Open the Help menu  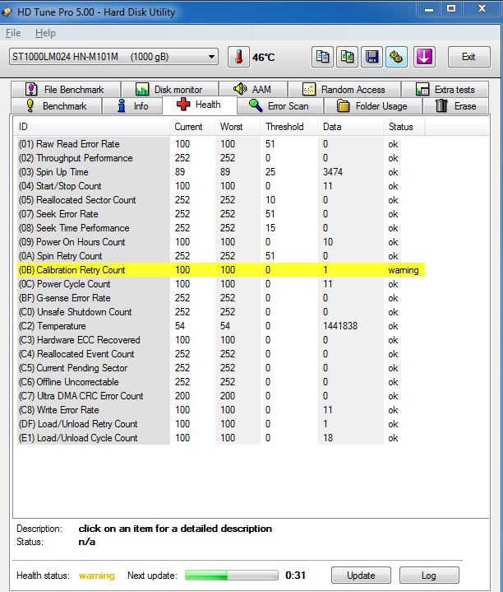pos(45,33)
